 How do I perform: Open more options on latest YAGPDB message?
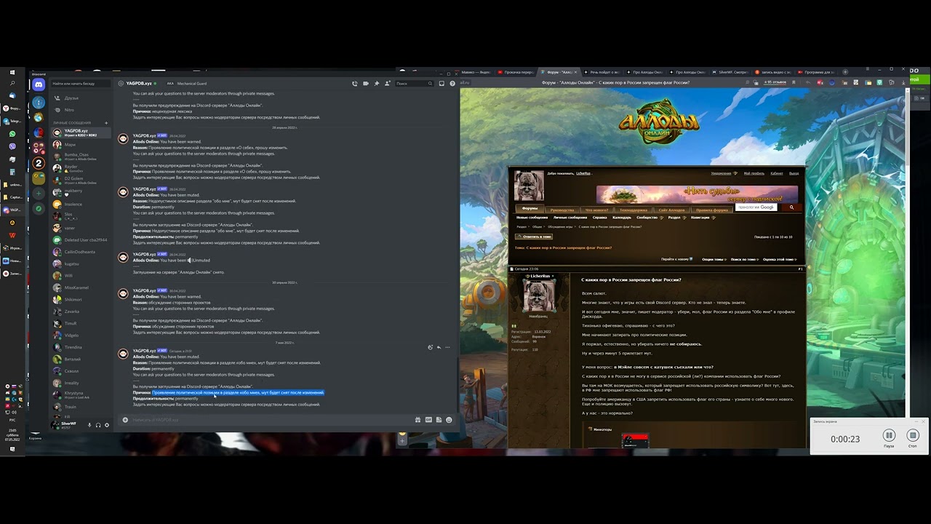pyautogui.click(x=447, y=347)
